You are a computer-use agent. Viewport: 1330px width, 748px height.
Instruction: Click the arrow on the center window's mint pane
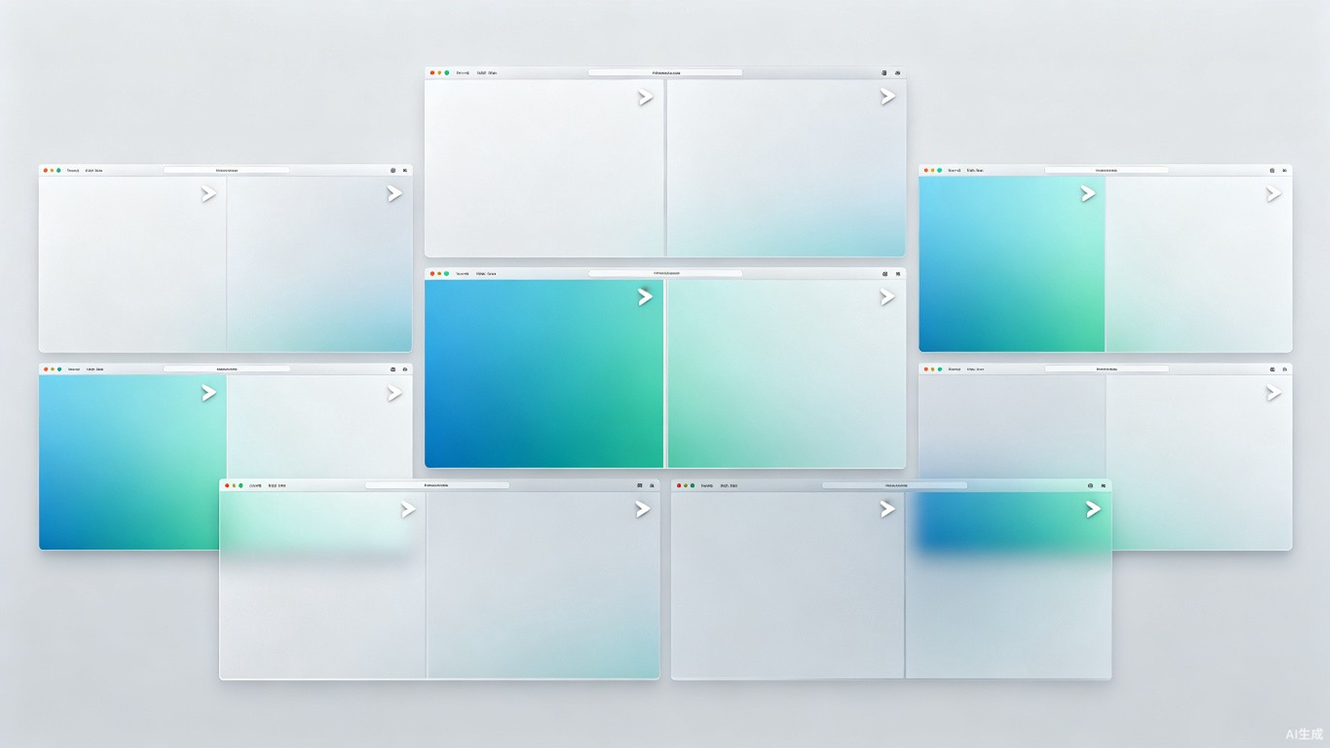pyautogui.click(x=887, y=297)
